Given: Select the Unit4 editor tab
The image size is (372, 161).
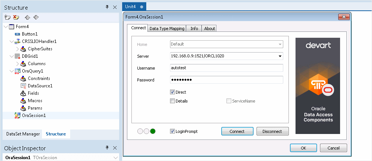Looking at the screenshot, I should [x=134, y=7].
